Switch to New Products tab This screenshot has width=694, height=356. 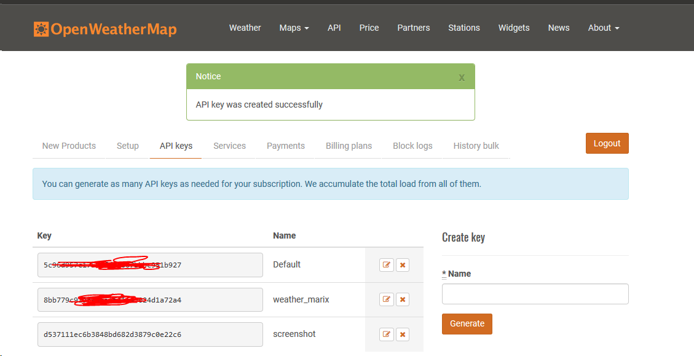(x=69, y=146)
